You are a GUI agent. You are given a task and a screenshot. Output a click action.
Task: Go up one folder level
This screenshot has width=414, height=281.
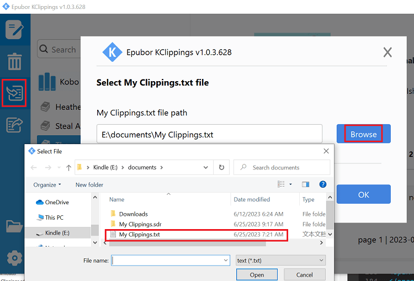[x=68, y=167]
